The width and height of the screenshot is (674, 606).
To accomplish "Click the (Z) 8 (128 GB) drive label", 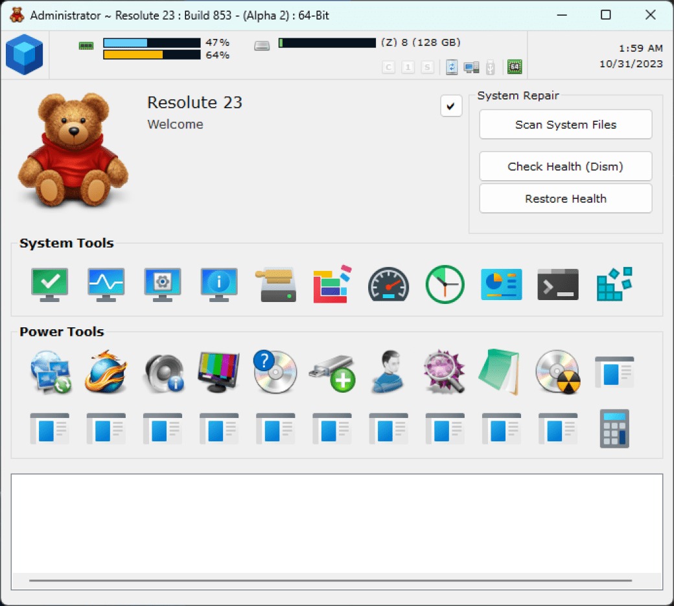I will click(421, 42).
